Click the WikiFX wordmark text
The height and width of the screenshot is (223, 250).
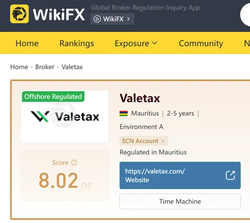(59, 15)
